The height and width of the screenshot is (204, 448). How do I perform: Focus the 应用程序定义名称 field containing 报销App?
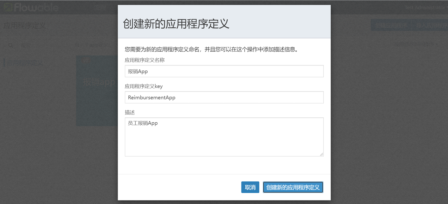pyautogui.click(x=224, y=71)
